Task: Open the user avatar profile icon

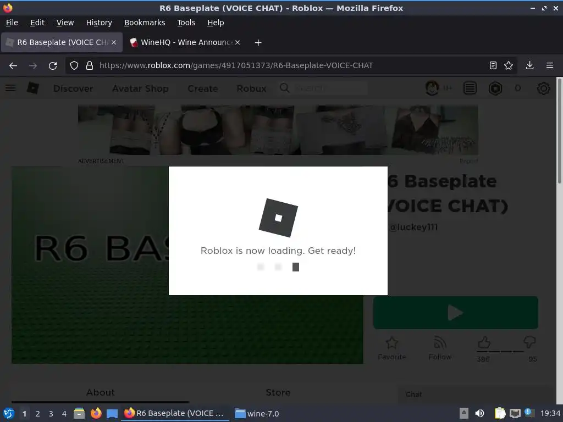Action: (x=432, y=88)
